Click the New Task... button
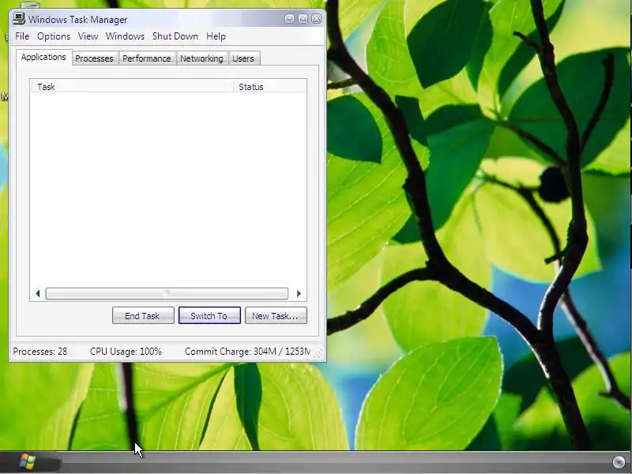632x474 pixels. coord(276,315)
